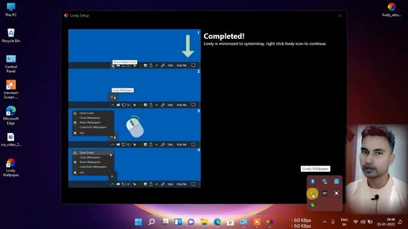Click the black rectangle icon in tray overflow

click(324, 193)
